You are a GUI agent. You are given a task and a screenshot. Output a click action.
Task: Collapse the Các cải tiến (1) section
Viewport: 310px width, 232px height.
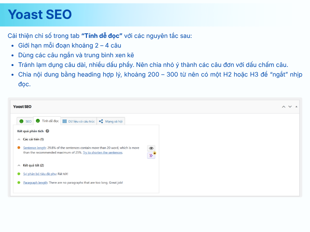19,139
